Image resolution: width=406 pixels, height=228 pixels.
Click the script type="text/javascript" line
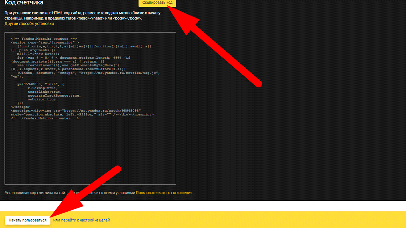[45, 43]
